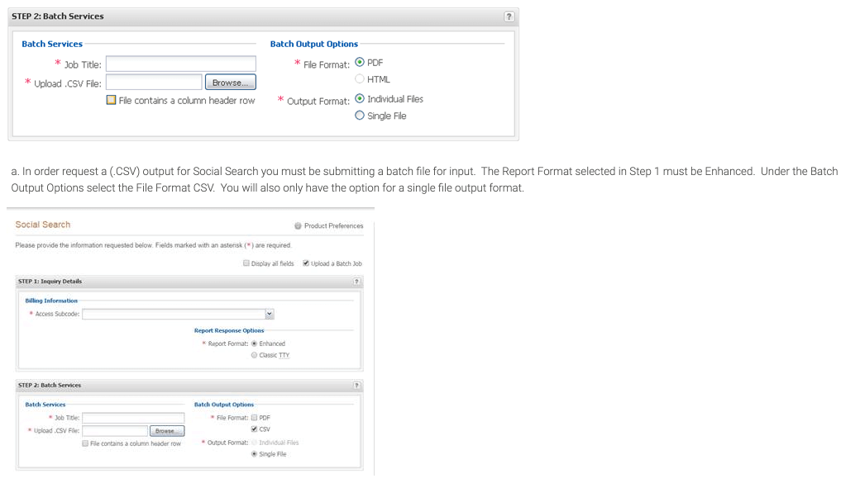Toggle the Upload a Batch Job checkbox
This screenshot has height=488, width=860.
pyautogui.click(x=306, y=264)
